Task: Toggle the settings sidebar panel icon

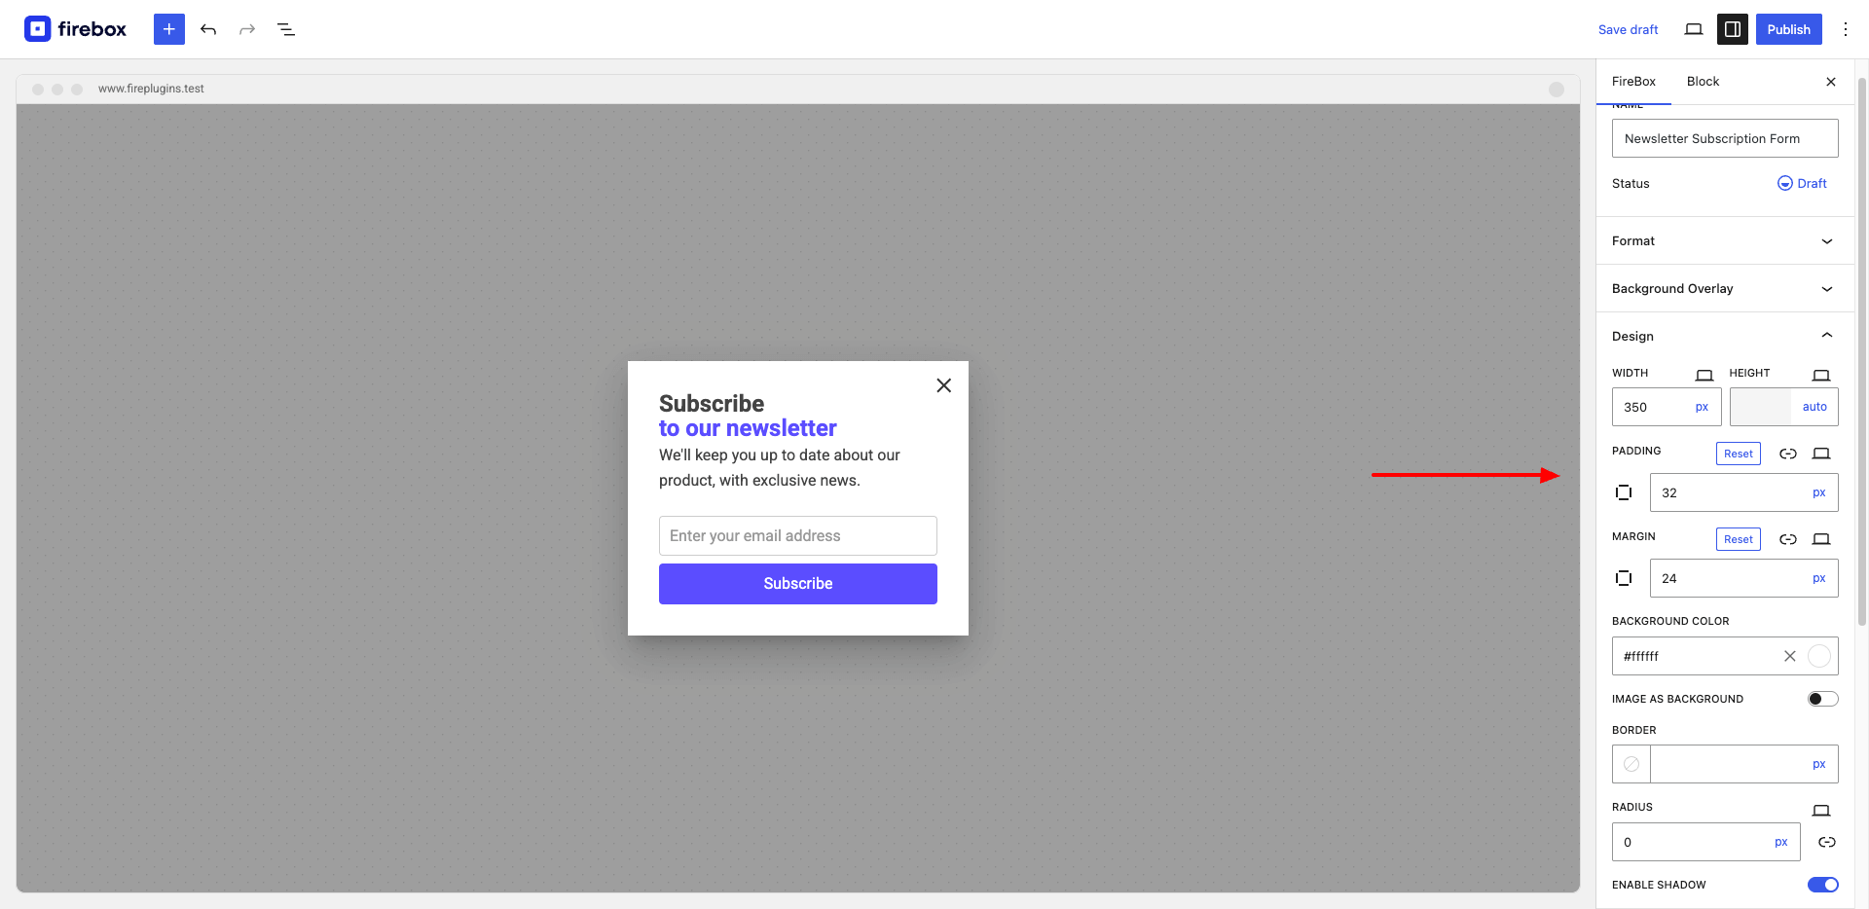Action: pyautogui.click(x=1733, y=29)
